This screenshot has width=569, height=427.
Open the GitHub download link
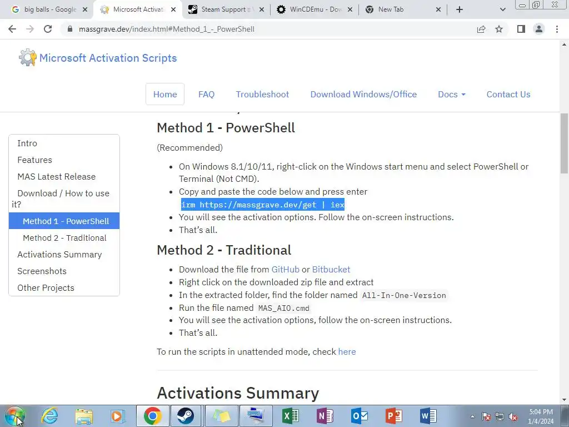point(285,270)
